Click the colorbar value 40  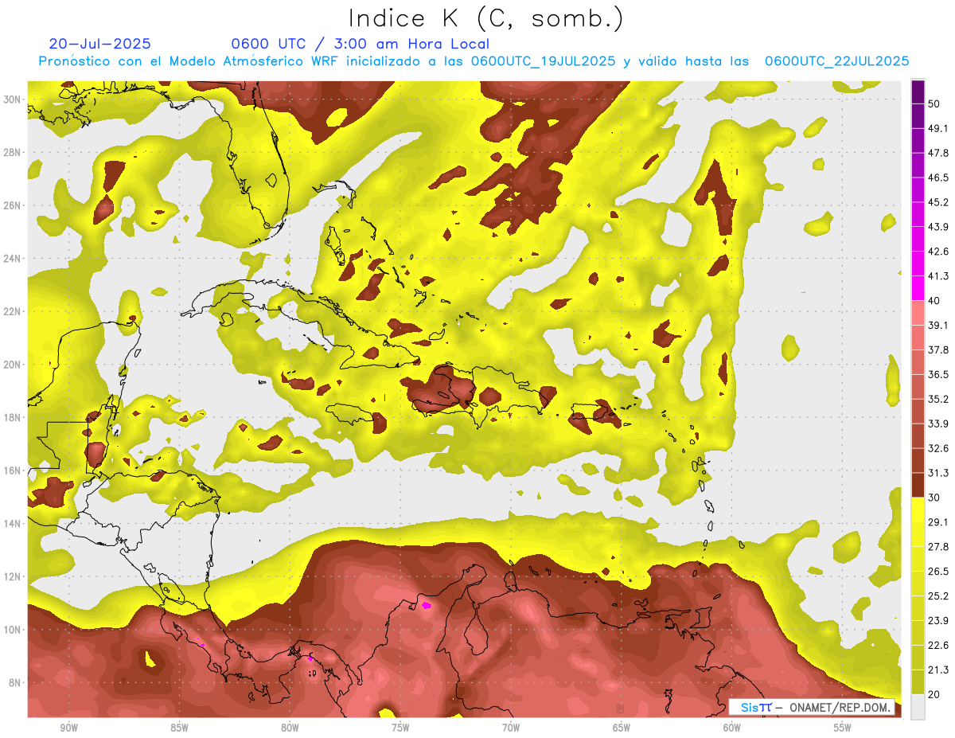(934, 301)
